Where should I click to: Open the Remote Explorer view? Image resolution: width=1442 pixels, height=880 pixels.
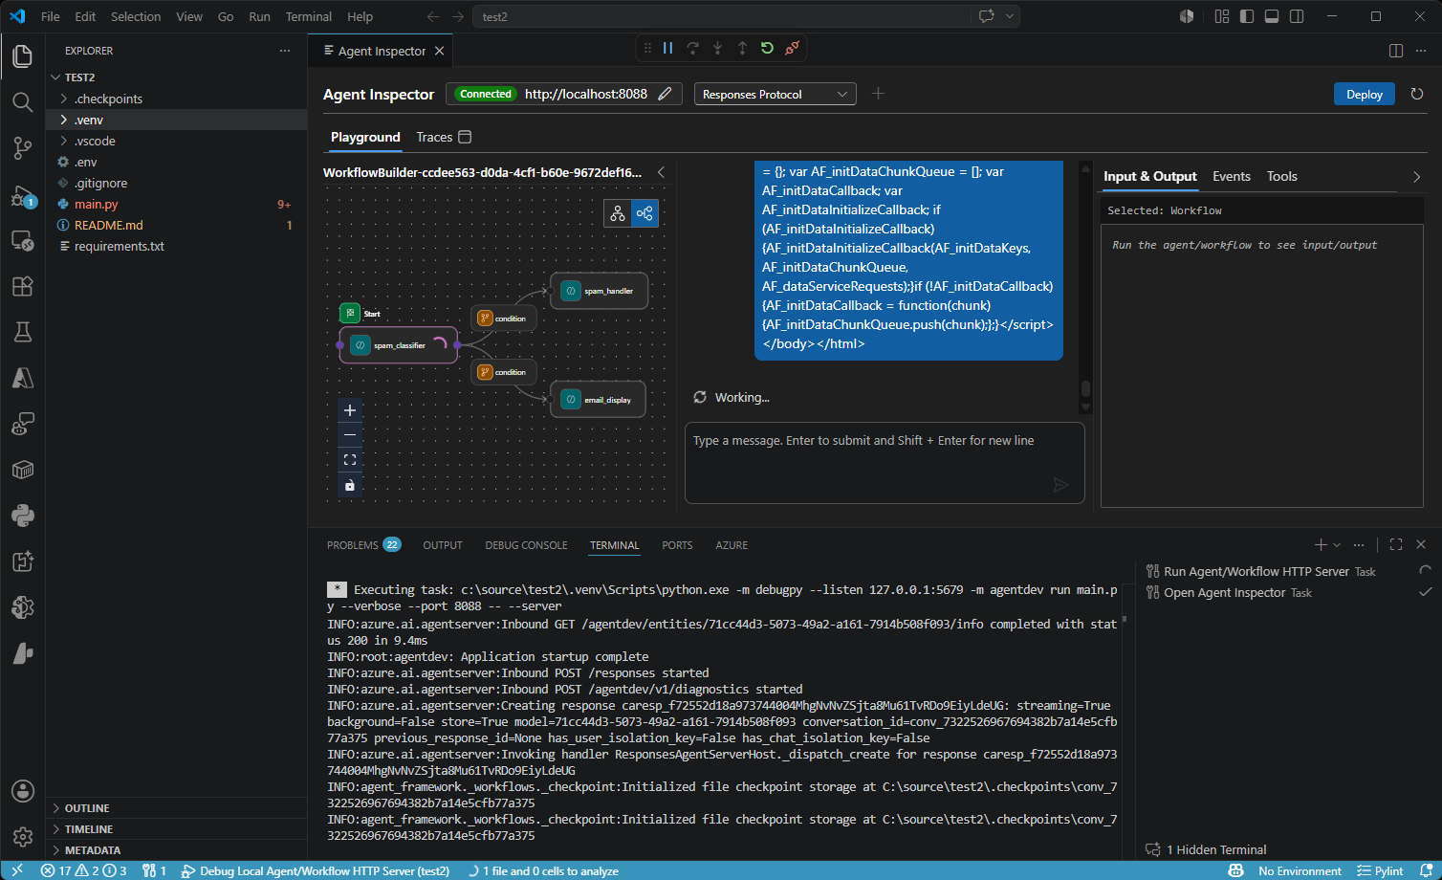click(x=23, y=240)
